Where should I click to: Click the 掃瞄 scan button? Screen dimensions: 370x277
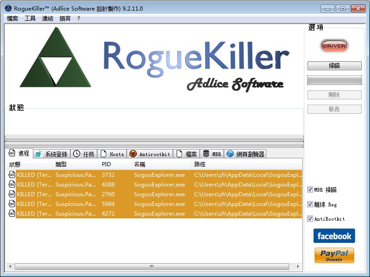pyautogui.click(x=334, y=66)
